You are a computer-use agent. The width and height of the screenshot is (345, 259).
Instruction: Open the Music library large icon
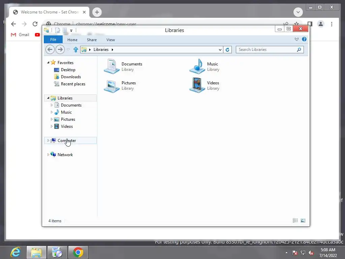[197, 66]
